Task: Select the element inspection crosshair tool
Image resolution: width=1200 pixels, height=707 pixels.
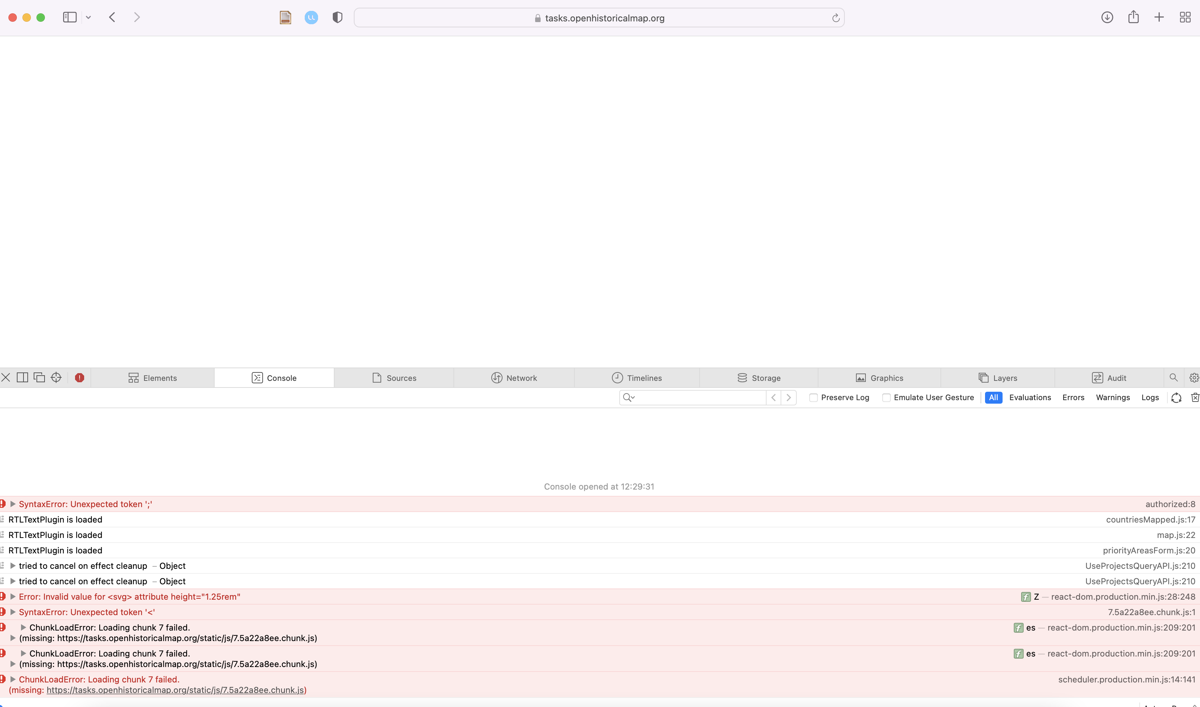Action: (x=56, y=377)
